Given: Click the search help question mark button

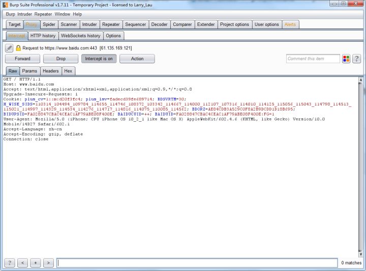Looking at the screenshot, I should [10, 263].
